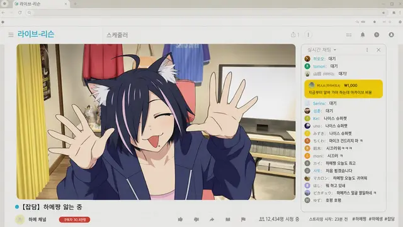
Task: Click the 하메짱 오늘도 귀여워 message
Action: click(x=350, y=178)
